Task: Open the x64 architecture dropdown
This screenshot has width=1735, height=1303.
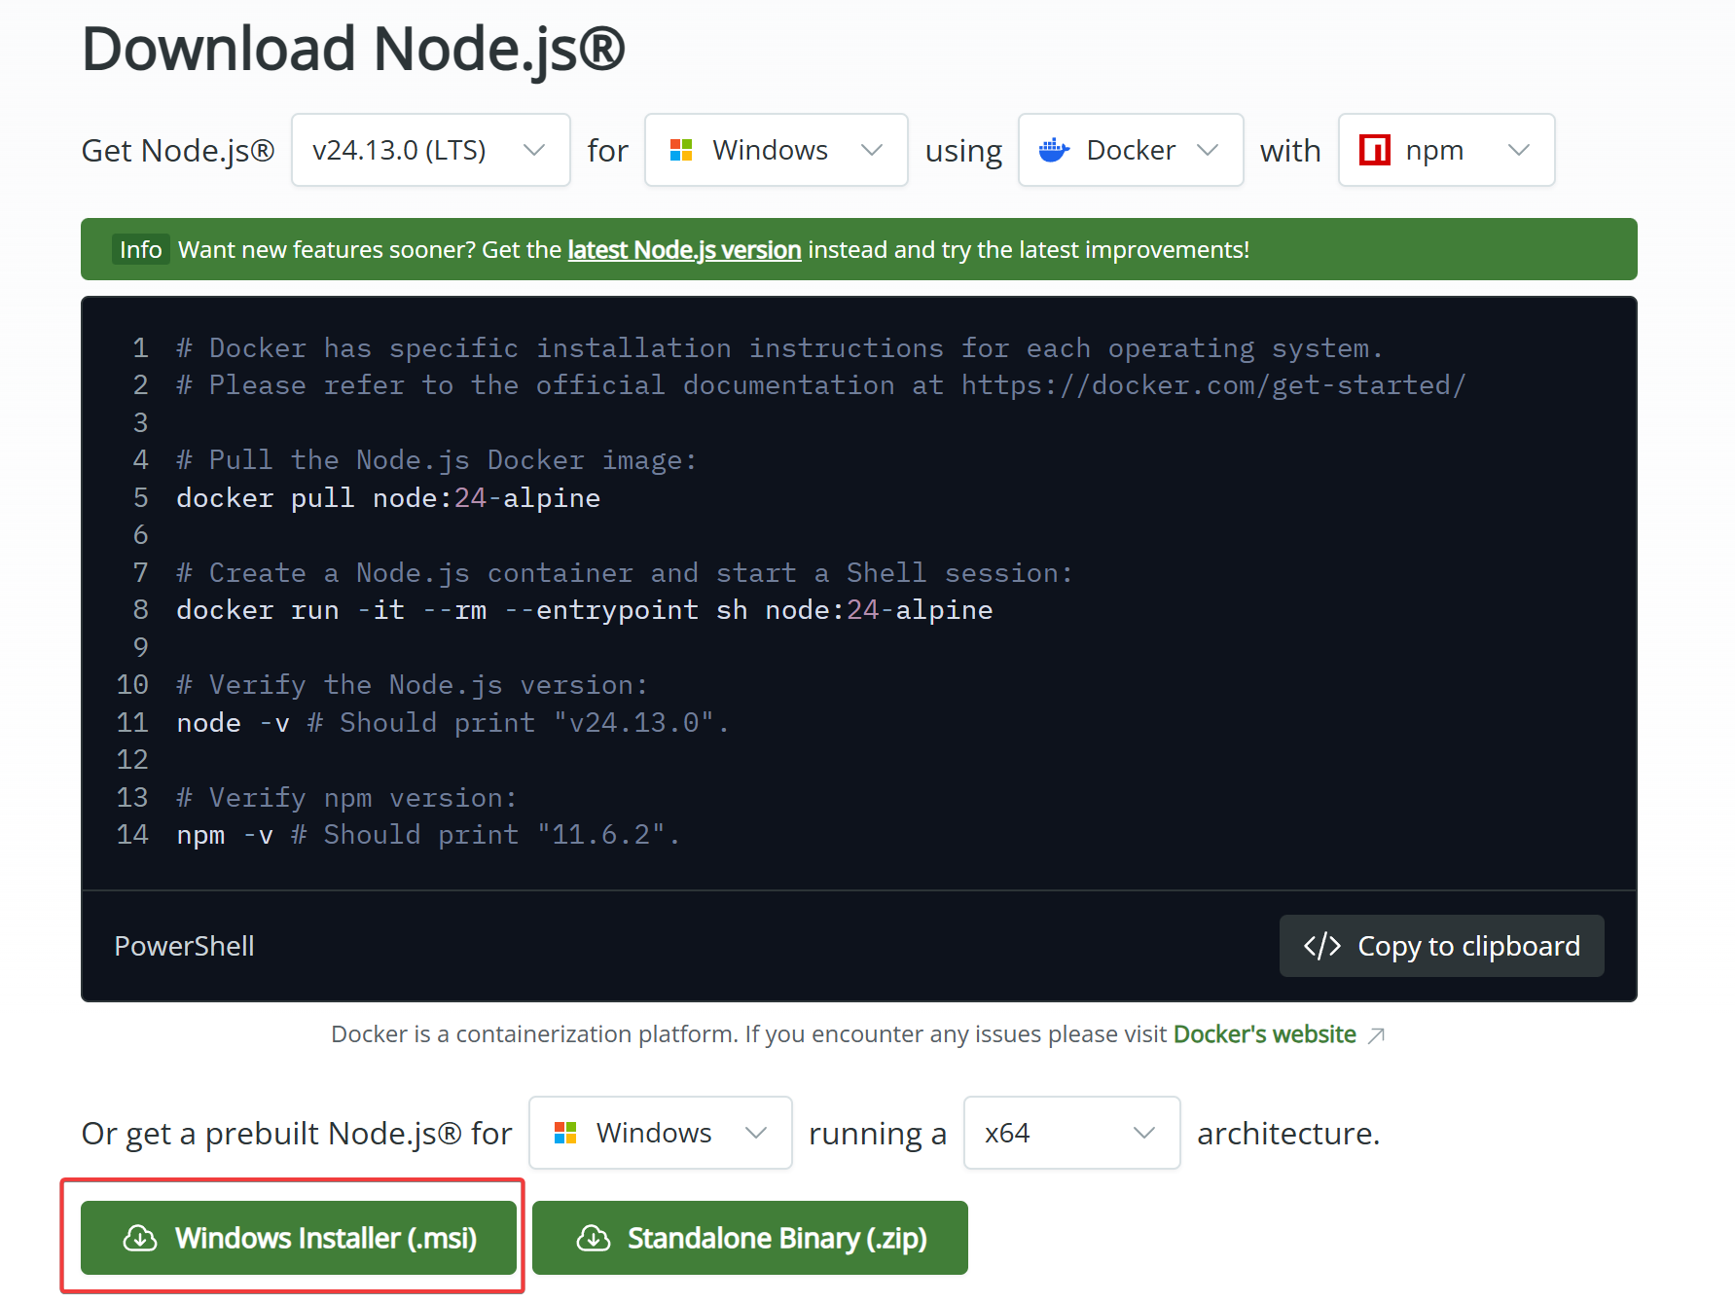Action: coord(1071,1133)
